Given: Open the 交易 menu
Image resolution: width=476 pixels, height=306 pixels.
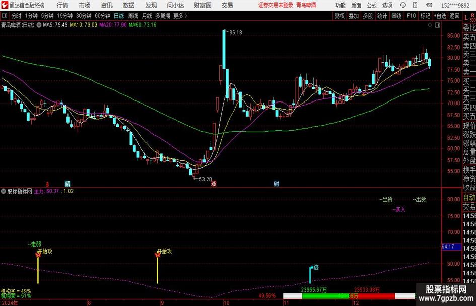Looking at the screenshot, I should 227,5.
